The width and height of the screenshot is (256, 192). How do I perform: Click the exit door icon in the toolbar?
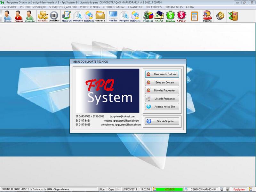[x=233, y=16]
